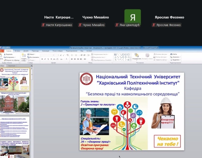Switch to the Structure (Структура) pane tab
This screenshot has height=158, width=202.
12,66
